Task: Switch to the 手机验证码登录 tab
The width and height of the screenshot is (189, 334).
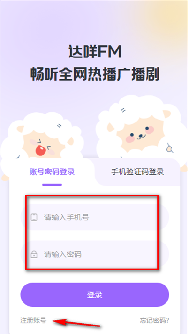Action: (137, 171)
